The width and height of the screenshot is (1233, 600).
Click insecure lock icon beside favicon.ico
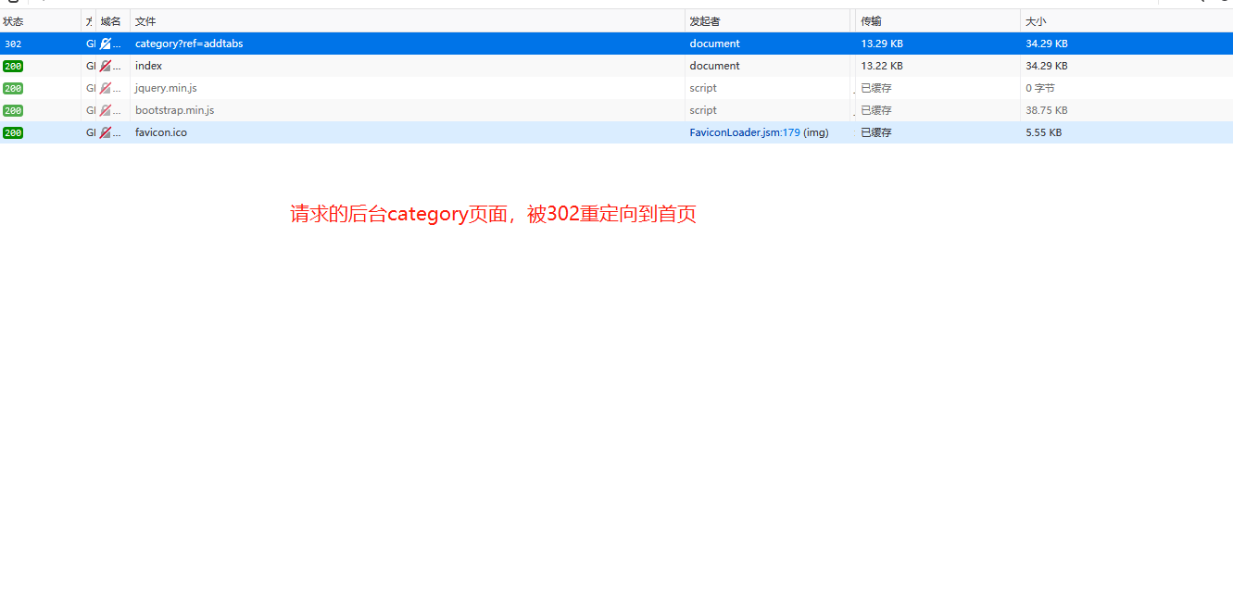106,132
